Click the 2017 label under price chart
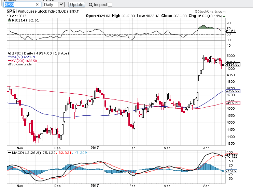 pyautogui.click(x=95, y=148)
